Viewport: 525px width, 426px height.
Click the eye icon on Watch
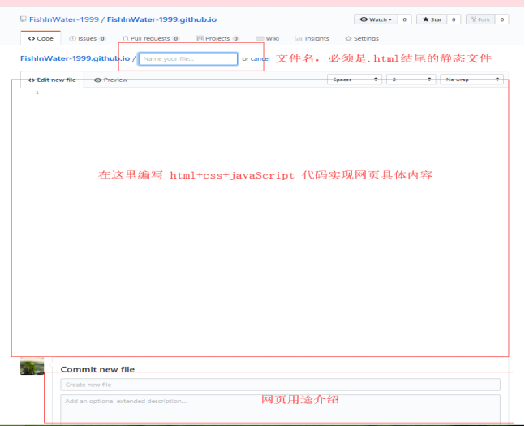[364, 19]
